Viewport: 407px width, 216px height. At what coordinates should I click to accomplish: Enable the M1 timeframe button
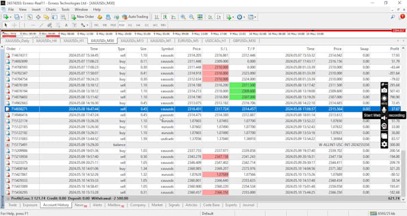click(x=96, y=25)
